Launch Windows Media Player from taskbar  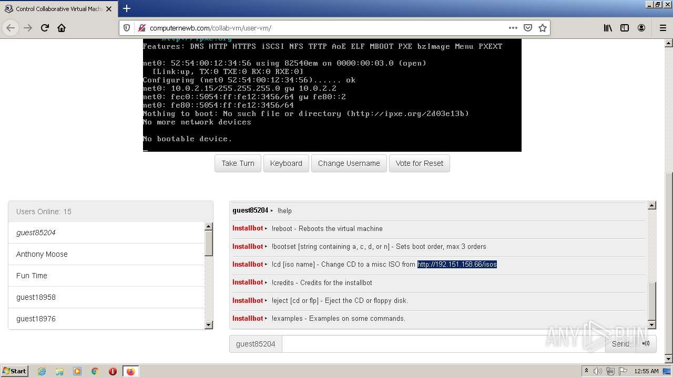77,371
